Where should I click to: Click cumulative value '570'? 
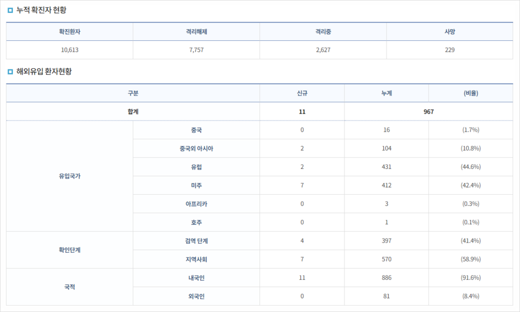point(387,259)
